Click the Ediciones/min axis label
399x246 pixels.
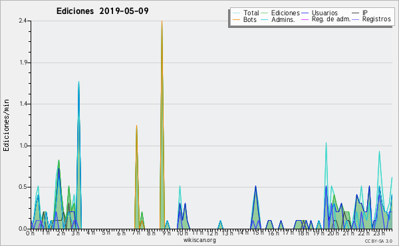6,125
